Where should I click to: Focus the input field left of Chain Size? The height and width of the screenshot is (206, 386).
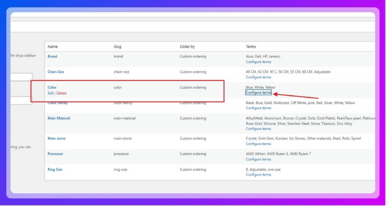pyautogui.click(x=21, y=77)
